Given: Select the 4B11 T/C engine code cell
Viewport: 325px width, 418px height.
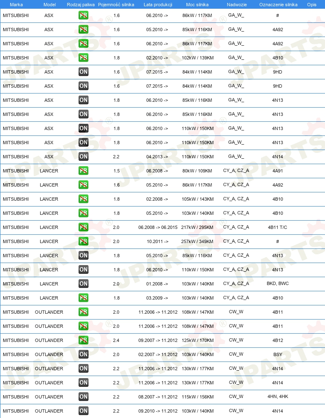Looking at the screenshot, I should click(278, 227).
